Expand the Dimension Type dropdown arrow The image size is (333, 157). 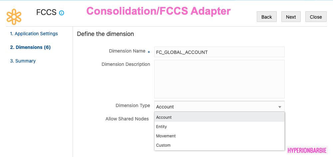(280, 107)
